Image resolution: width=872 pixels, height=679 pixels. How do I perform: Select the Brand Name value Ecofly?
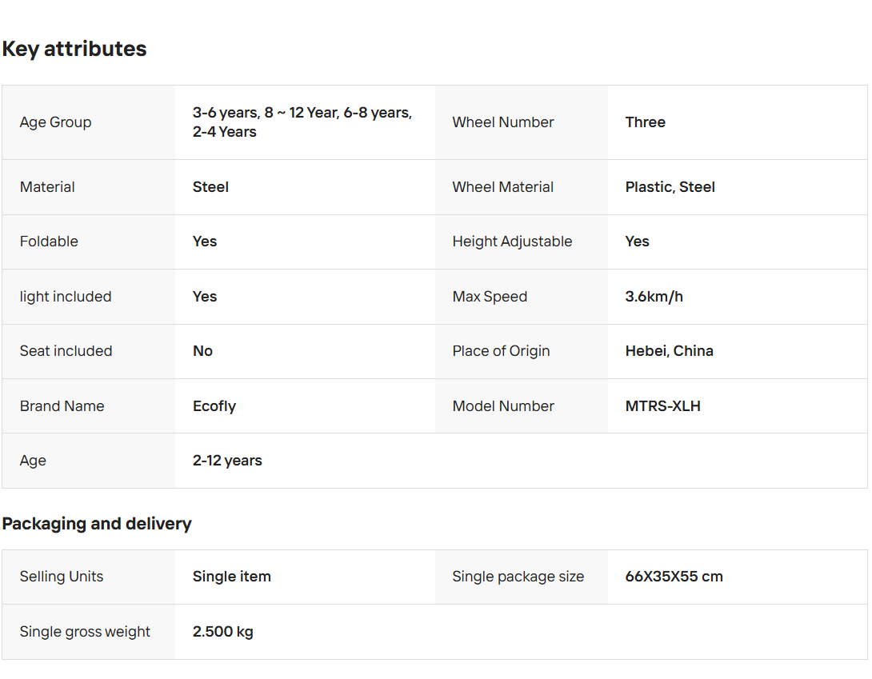point(214,406)
